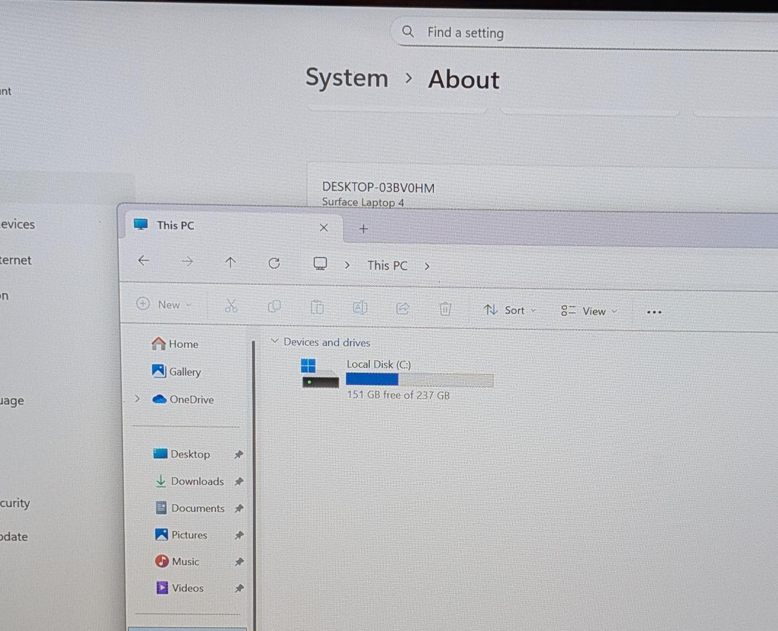
Task: Open the Sort dropdown menu
Action: 510,310
